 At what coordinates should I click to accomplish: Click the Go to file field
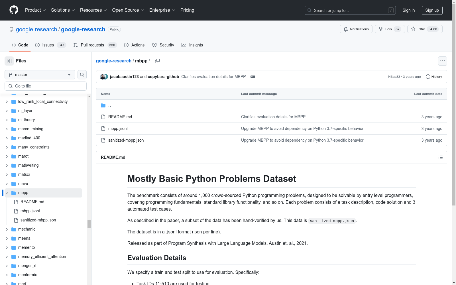point(46,86)
